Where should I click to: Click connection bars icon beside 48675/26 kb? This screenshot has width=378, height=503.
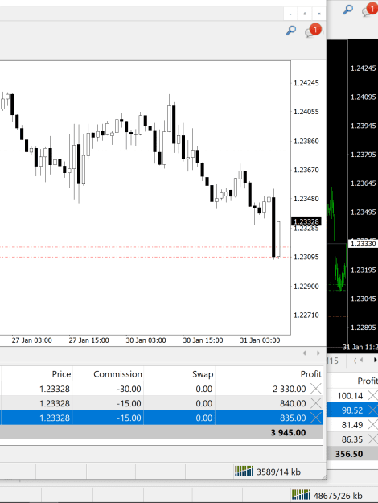(x=301, y=495)
